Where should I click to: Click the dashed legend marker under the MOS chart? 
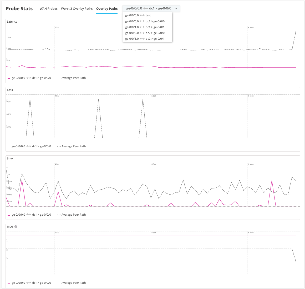[x=59, y=283]
